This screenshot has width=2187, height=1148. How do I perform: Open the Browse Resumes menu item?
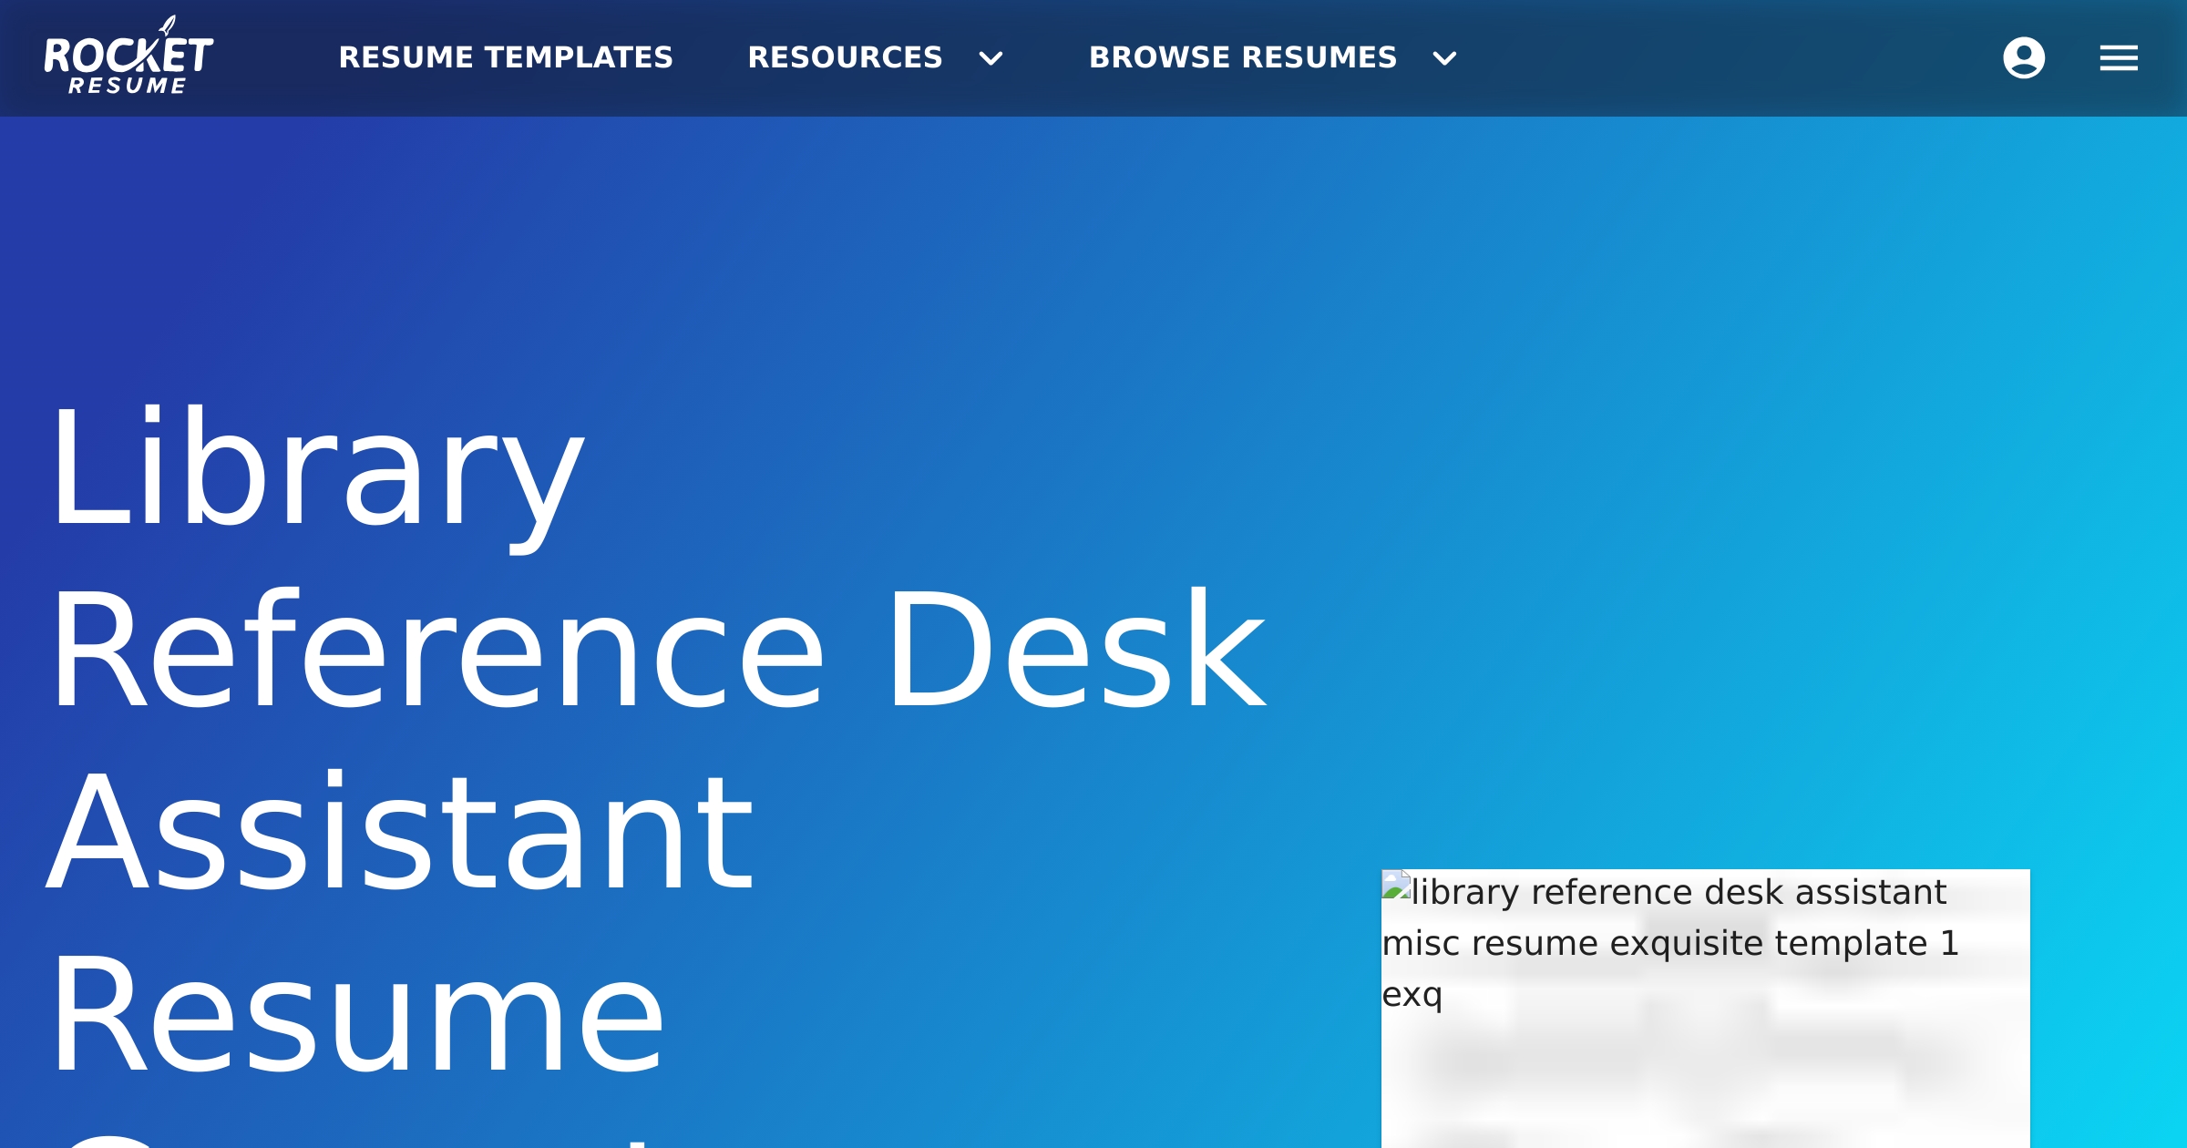[x=1243, y=57]
